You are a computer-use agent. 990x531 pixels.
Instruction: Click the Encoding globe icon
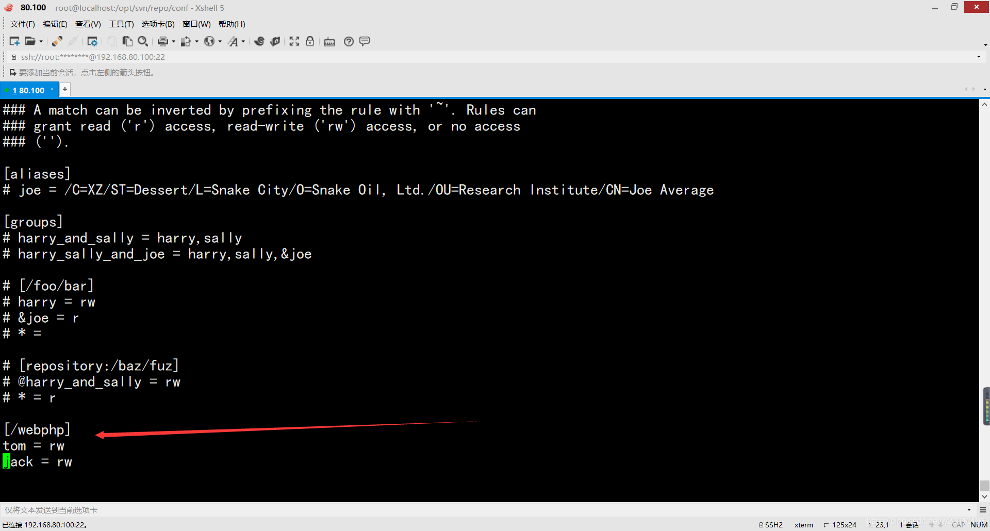[x=209, y=41]
